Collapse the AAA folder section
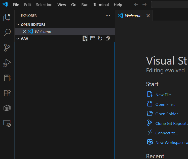The image size is (188, 159). coord(18,38)
